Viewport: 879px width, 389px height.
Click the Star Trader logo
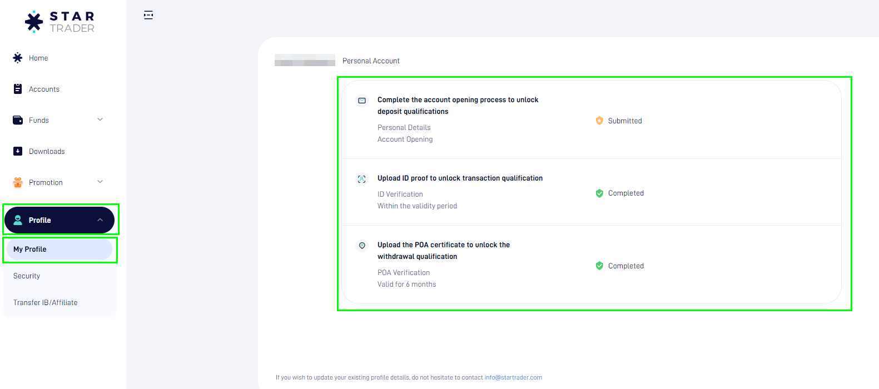59,22
